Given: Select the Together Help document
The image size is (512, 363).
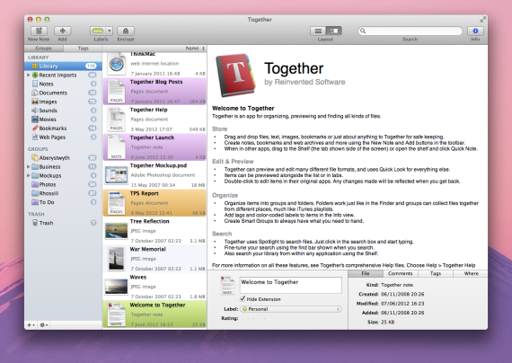Looking at the screenshot, I should pyautogui.click(x=154, y=119).
